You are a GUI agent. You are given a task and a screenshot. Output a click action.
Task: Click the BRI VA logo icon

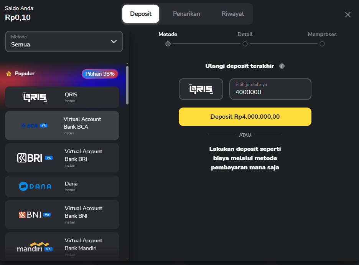[x=35, y=158]
